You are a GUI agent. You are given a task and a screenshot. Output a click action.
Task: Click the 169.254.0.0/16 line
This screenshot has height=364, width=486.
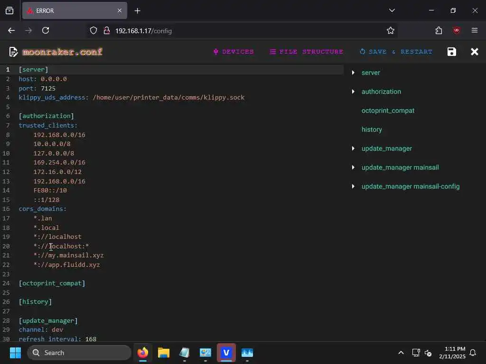59,163
